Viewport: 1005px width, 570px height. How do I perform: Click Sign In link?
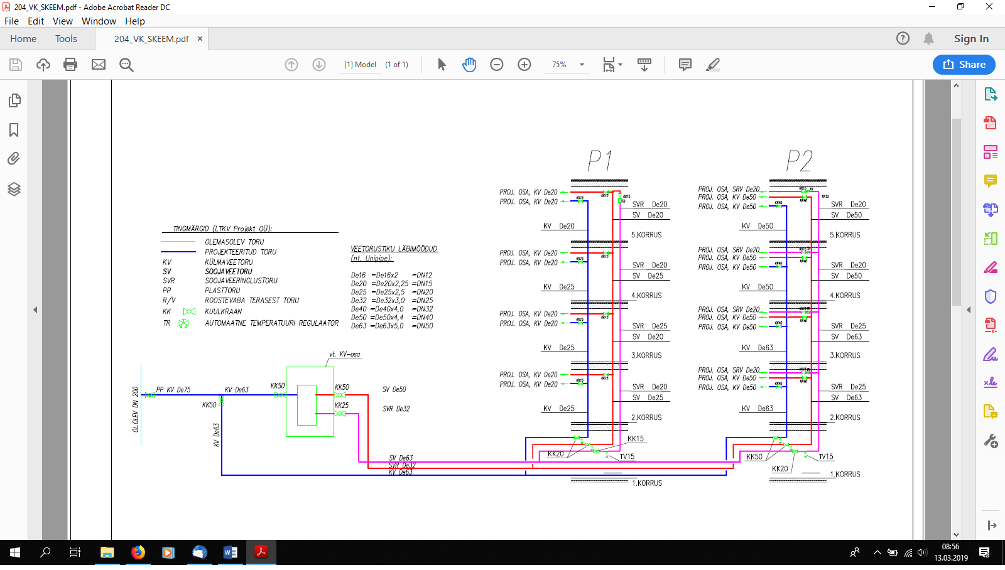point(971,39)
